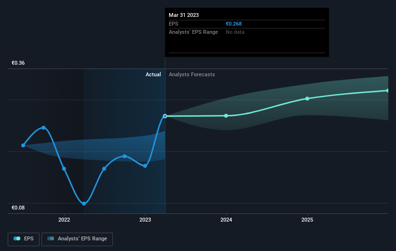Click the 'Actual' section label

coord(153,74)
